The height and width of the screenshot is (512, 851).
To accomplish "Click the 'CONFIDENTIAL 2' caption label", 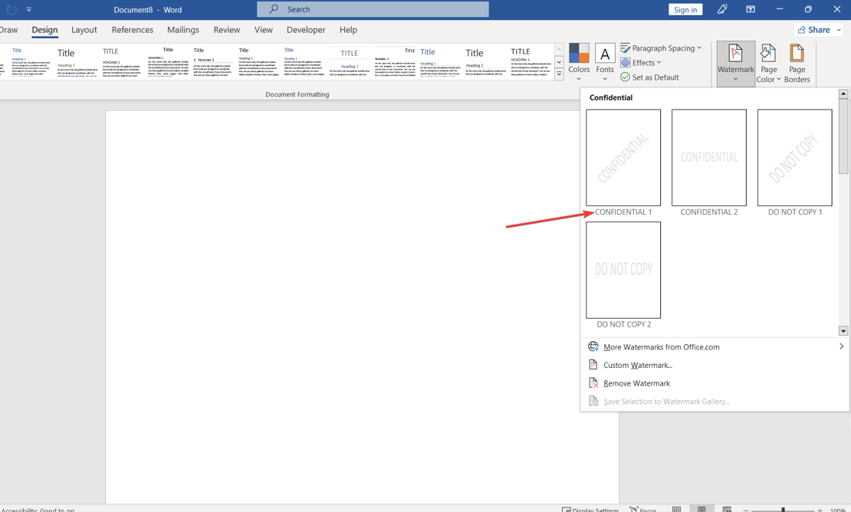I will coord(709,212).
